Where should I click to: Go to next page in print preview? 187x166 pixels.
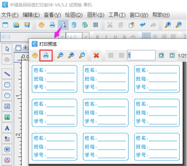coord(161,55)
